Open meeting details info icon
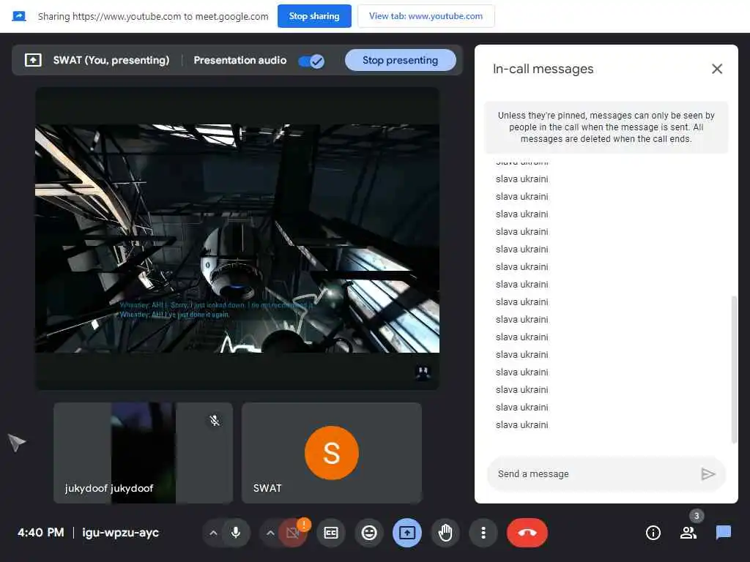 coord(653,533)
